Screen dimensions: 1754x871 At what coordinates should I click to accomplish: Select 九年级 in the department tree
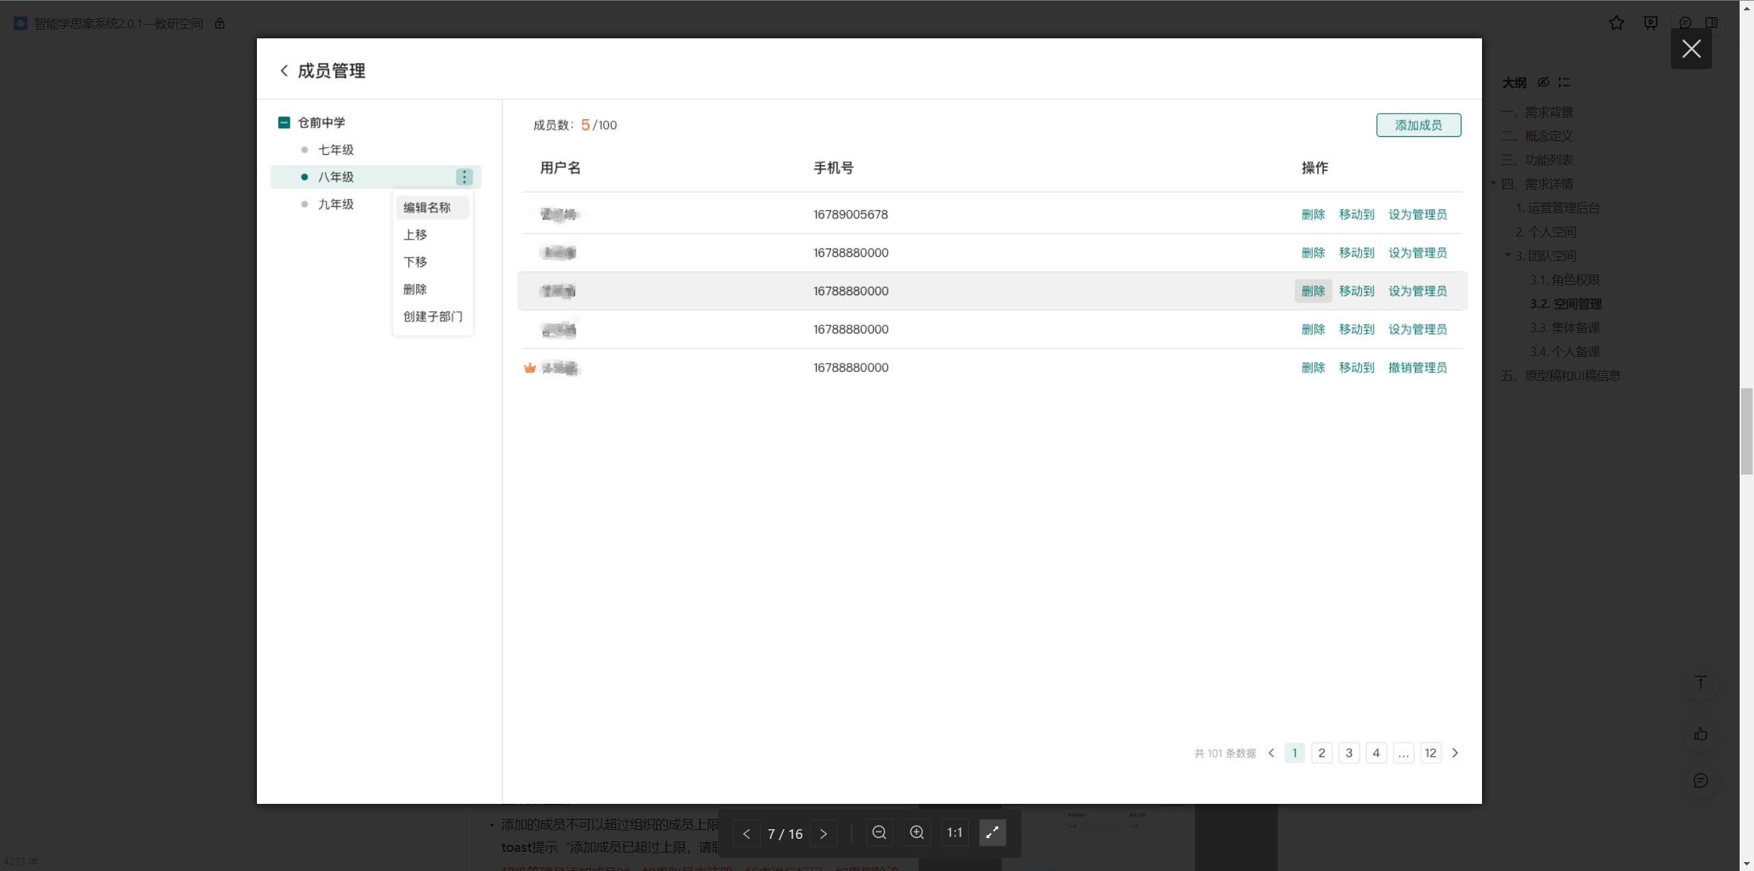pyautogui.click(x=336, y=204)
